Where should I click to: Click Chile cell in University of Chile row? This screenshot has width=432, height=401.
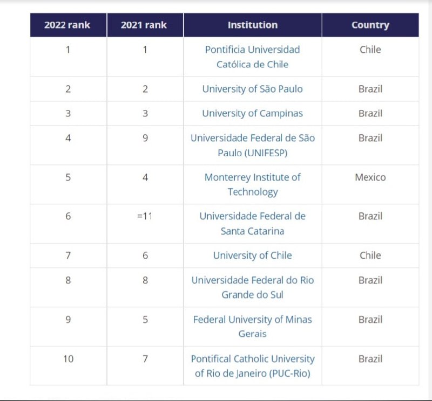pyautogui.click(x=370, y=255)
